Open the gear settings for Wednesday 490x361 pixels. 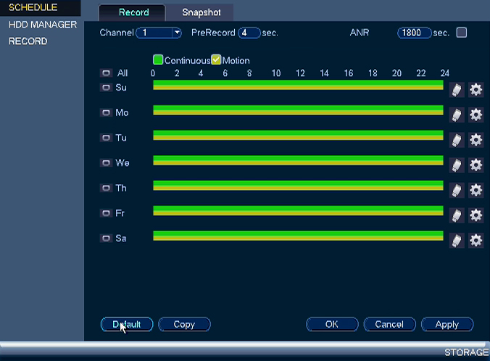[x=476, y=165]
